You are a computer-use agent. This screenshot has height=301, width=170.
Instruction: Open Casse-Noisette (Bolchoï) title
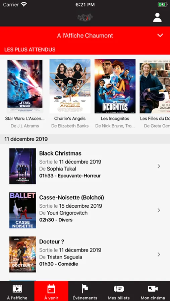[72, 198]
